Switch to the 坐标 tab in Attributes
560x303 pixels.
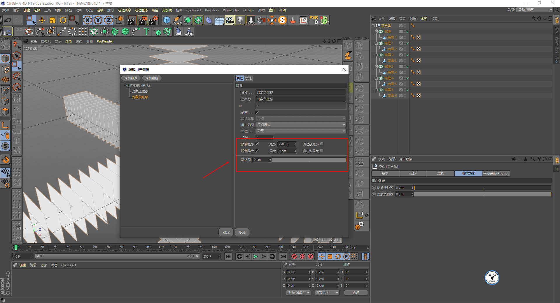[x=413, y=173]
